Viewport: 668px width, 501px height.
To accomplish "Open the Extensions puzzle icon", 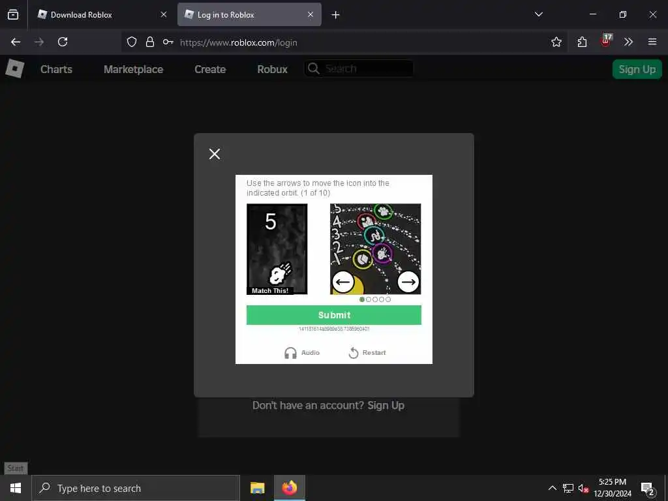I will click(x=582, y=42).
